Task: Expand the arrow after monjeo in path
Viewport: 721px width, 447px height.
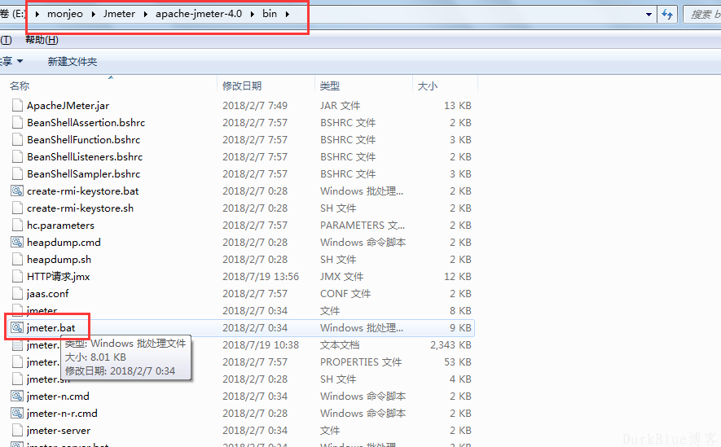Action: coord(94,14)
